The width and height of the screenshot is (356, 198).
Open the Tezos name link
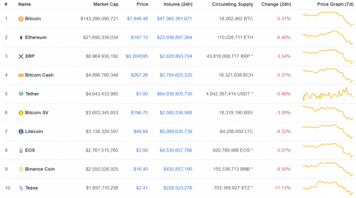coord(32,188)
